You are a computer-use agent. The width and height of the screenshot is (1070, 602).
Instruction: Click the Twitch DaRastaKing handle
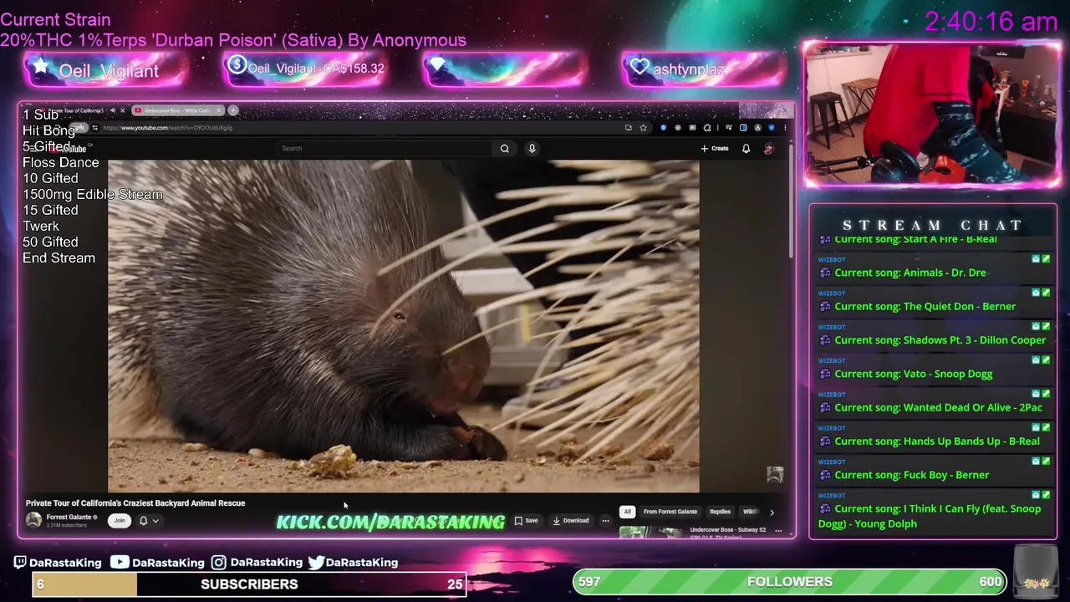(x=65, y=563)
